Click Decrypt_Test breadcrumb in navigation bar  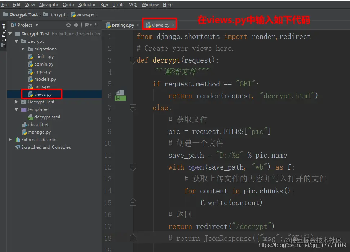click(x=21, y=15)
